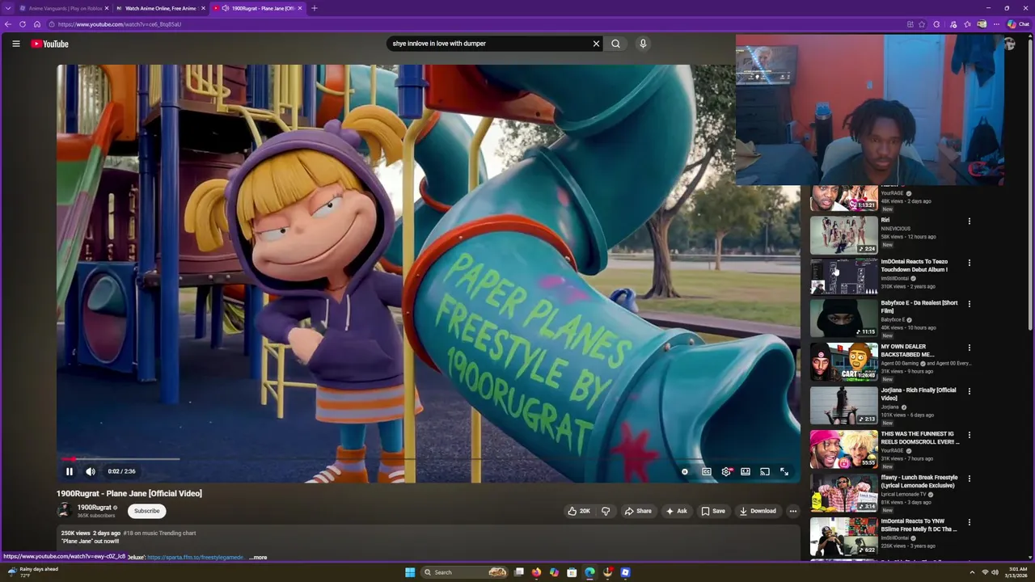Cast video to a TV device
The image size is (1035, 582).
pos(765,471)
